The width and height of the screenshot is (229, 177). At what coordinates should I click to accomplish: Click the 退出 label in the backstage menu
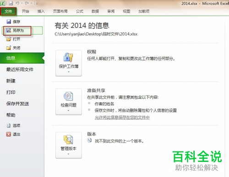point(16,134)
